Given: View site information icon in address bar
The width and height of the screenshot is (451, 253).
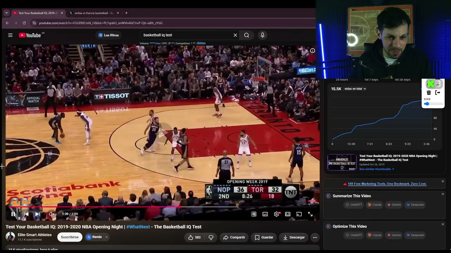Looking at the screenshot, I should click(x=34, y=23).
